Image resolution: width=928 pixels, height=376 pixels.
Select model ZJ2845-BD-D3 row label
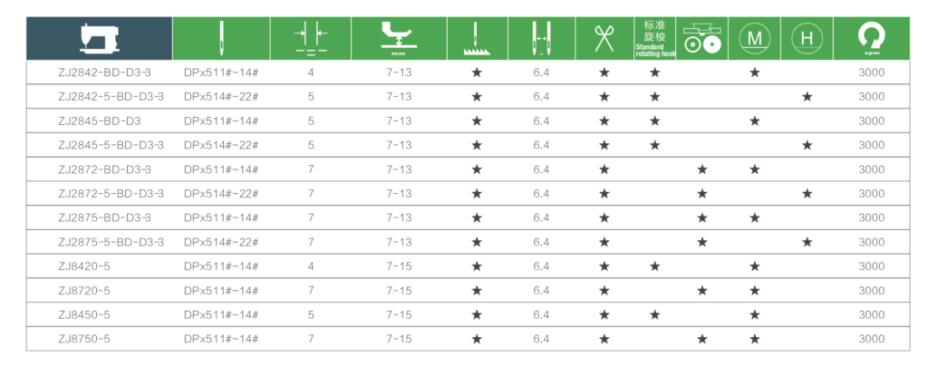(x=100, y=121)
